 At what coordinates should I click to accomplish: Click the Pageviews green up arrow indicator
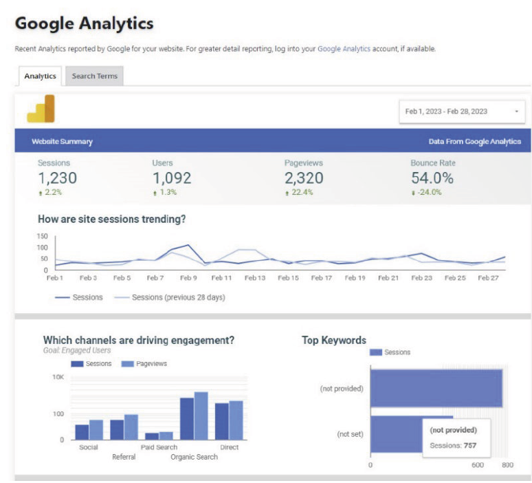[287, 193]
